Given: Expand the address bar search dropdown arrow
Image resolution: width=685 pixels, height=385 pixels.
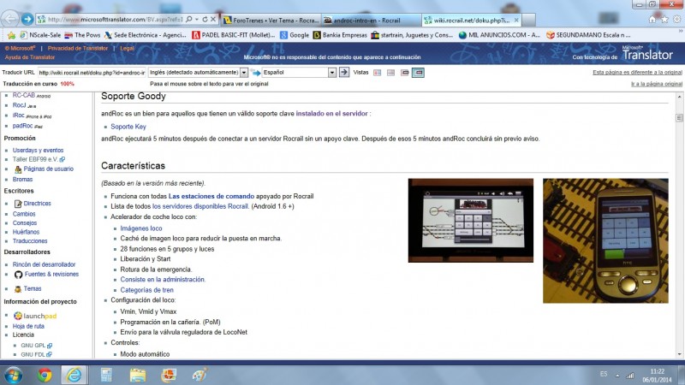Looking at the screenshot, I should [197, 19].
